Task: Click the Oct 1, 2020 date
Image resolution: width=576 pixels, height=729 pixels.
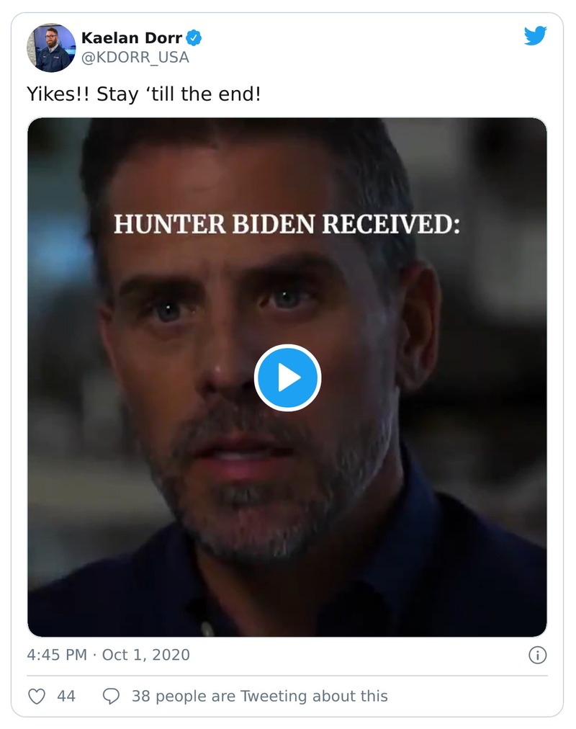Action: 146,655
